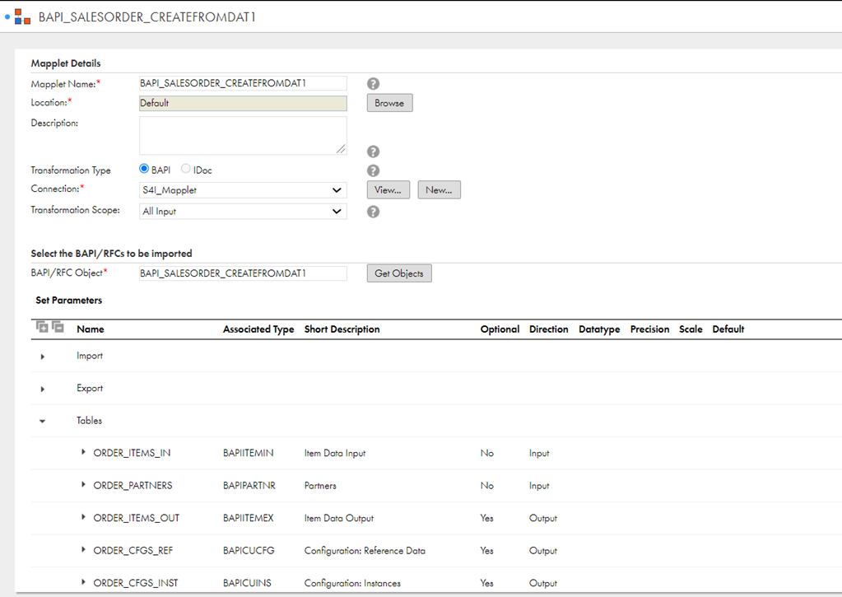
Task: Click the resize grip on Description box
Action: pyautogui.click(x=341, y=149)
